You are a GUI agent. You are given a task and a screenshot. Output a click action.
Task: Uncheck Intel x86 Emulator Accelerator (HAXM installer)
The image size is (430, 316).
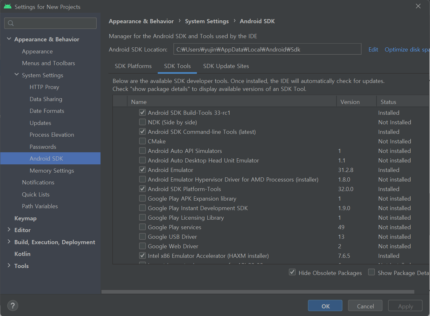point(142,256)
